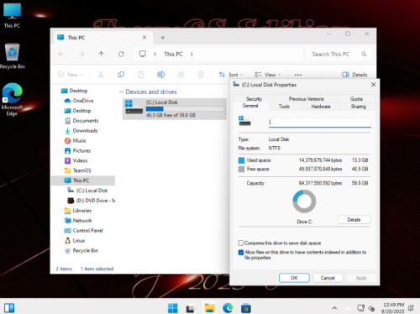Open Edge from the taskbar
420x314 pixels.
(x=228, y=308)
